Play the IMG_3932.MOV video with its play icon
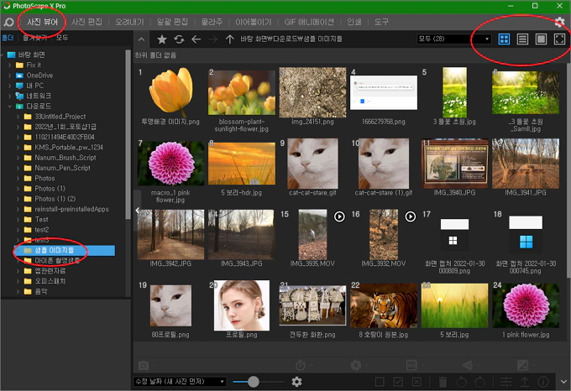 point(411,216)
